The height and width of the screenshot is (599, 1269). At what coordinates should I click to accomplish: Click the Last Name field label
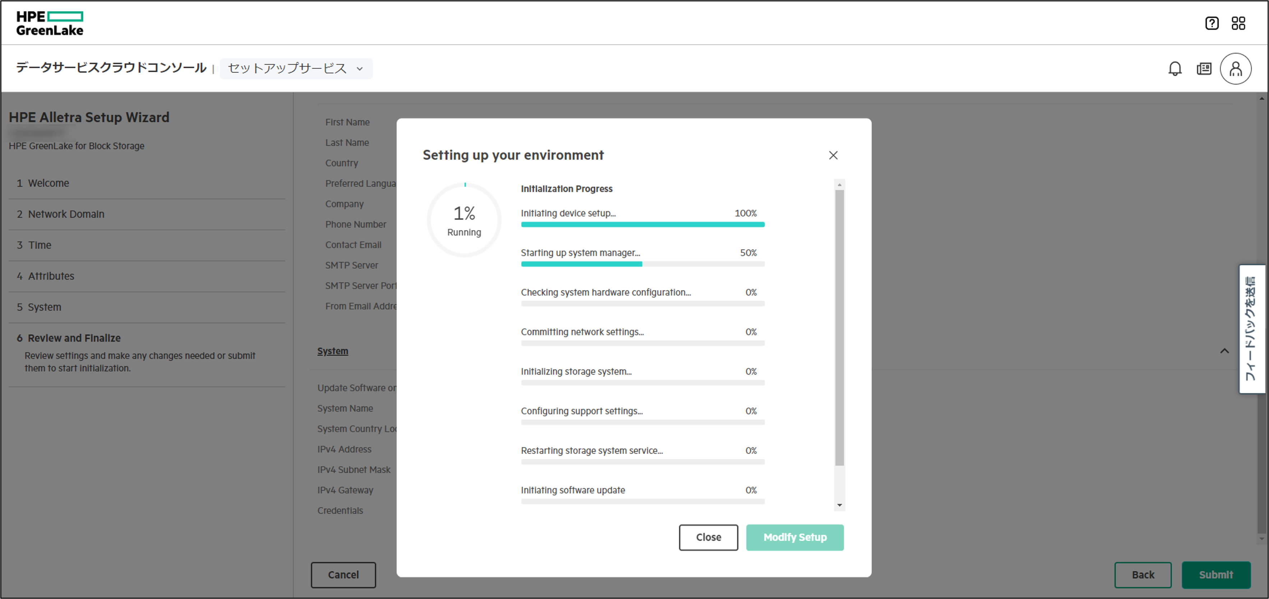click(x=347, y=143)
